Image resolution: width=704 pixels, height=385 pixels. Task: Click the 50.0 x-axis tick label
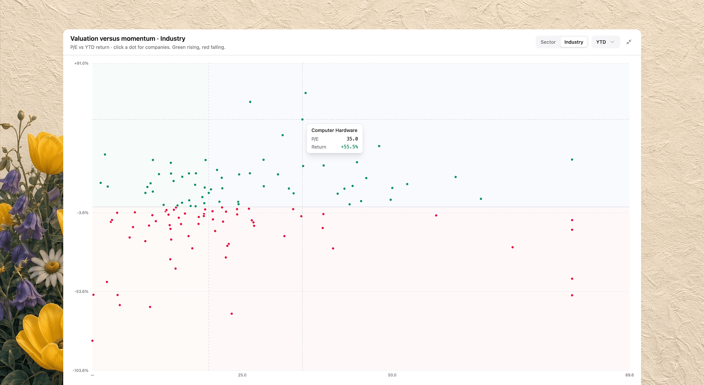pos(392,375)
